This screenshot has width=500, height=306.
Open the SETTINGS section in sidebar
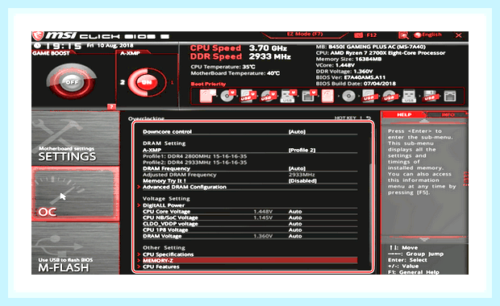(x=76, y=139)
